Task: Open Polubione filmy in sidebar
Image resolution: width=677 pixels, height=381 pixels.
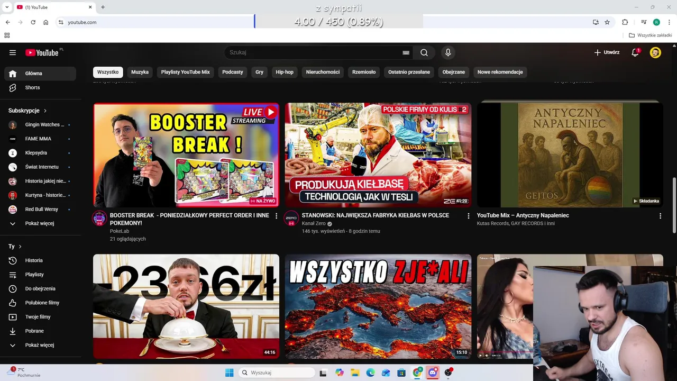Action: click(40, 303)
